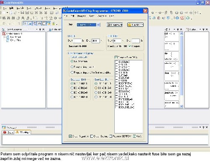Viewport: 210px width, 162px height.
Task: Open the Read menu in Chip Programmer
Action: point(92,16)
